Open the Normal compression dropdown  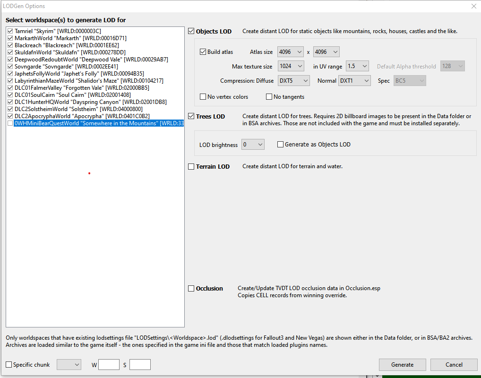coord(354,81)
